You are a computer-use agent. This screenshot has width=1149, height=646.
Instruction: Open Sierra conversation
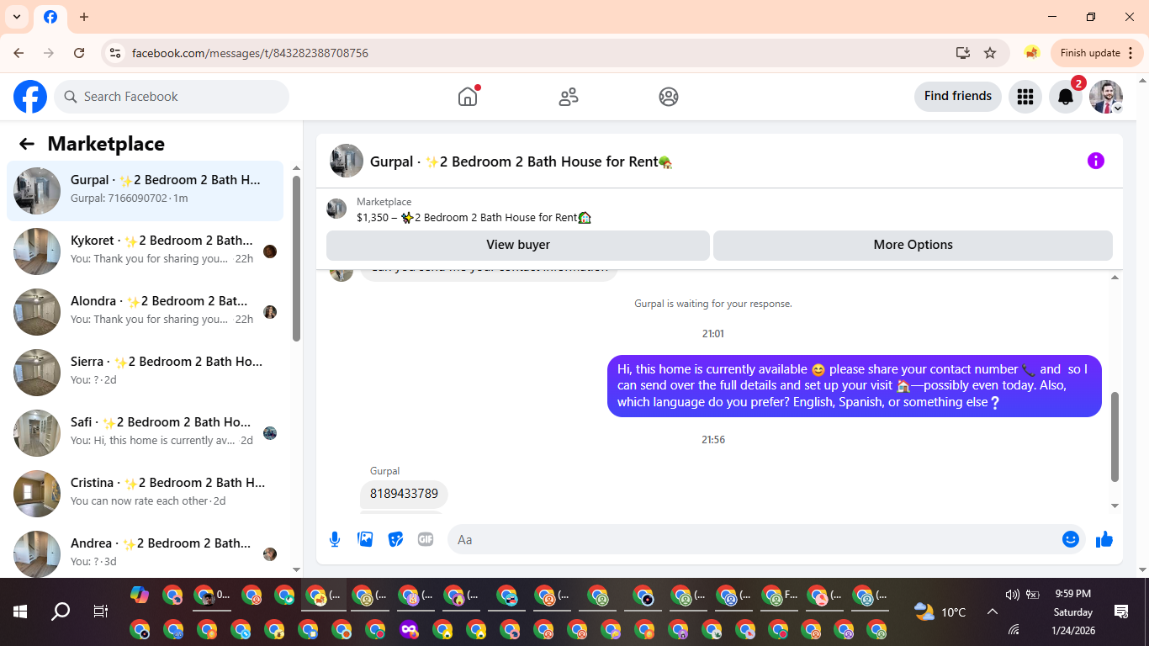(x=146, y=373)
